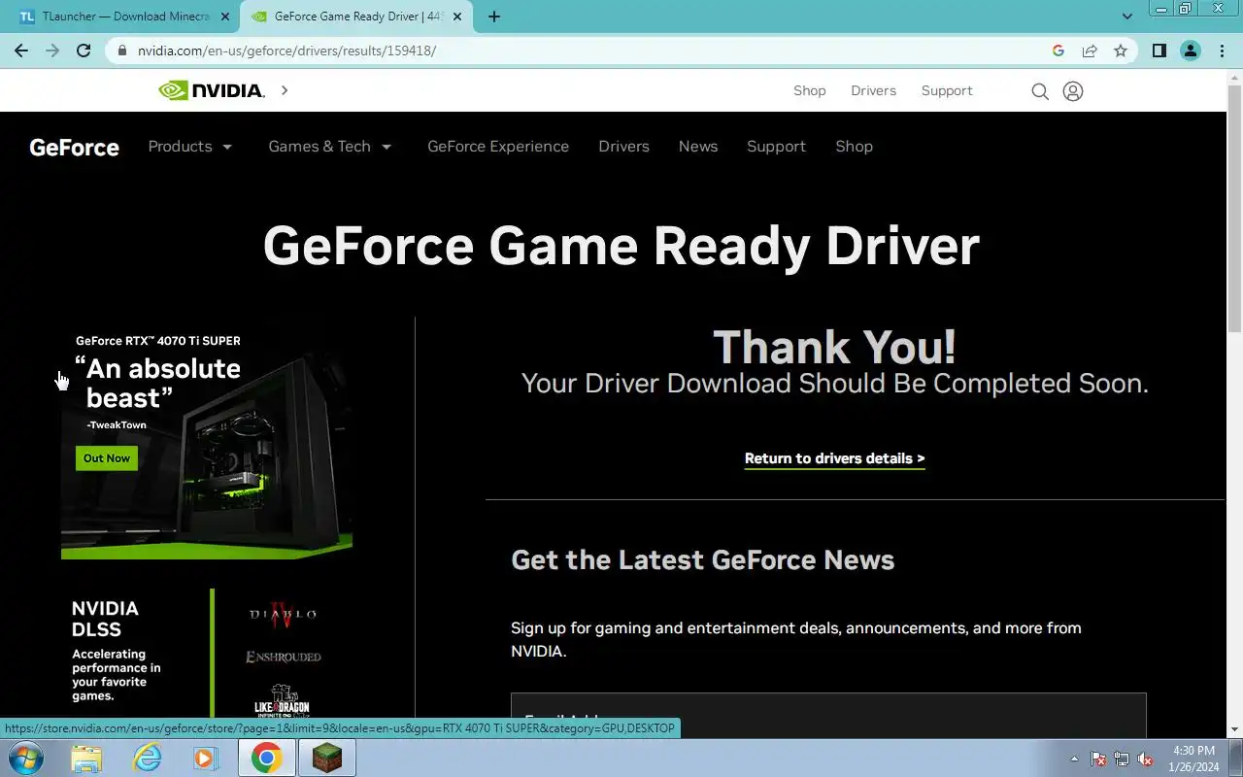This screenshot has width=1243, height=777.
Task: Click the page vertical scrollbar thumb
Action: pos(1235,209)
